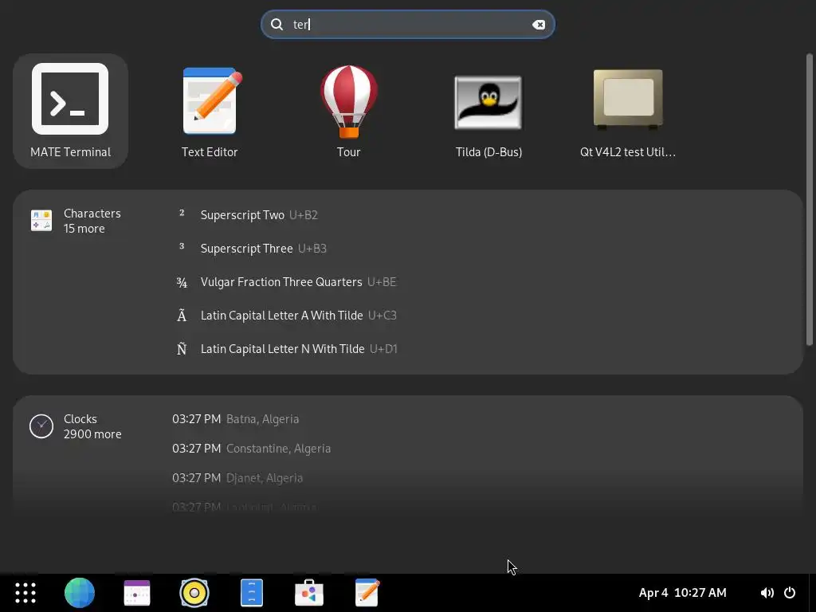816x612 pixels.
Task: Click the Ã glyph in Characters results
Action: click(182, 316)
